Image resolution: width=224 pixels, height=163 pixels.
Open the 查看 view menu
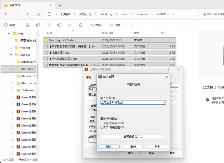116,25
